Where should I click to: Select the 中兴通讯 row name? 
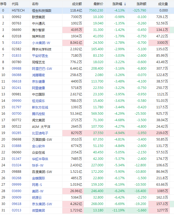coord(38,23)
